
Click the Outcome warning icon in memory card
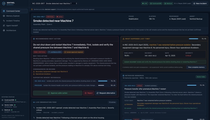(125, 104)
